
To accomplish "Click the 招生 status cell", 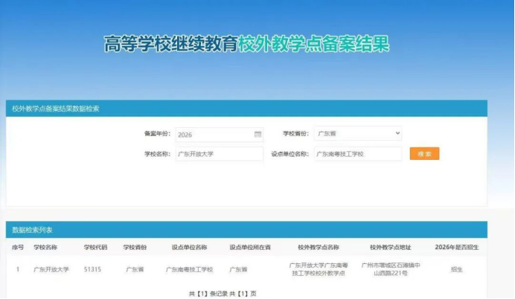I will point(456,269).
